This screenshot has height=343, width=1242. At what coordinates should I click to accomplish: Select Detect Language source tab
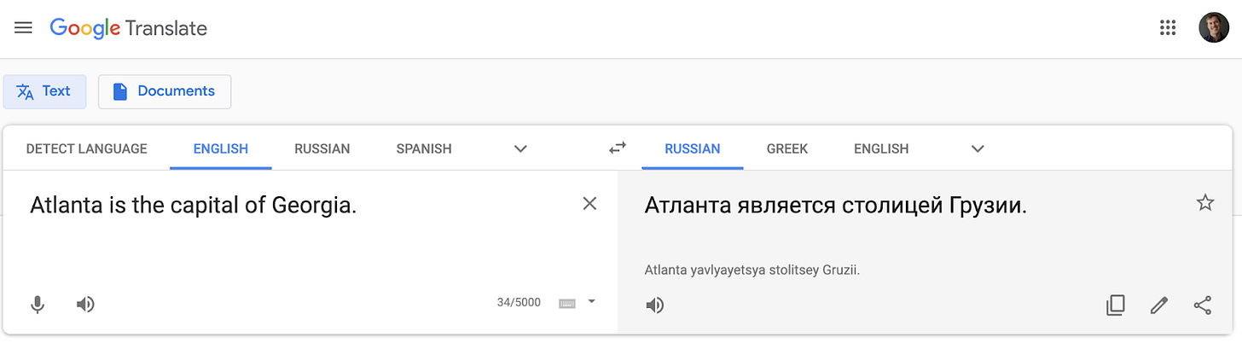[87, 148]
